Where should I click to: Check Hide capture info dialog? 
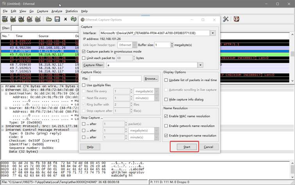166,100
